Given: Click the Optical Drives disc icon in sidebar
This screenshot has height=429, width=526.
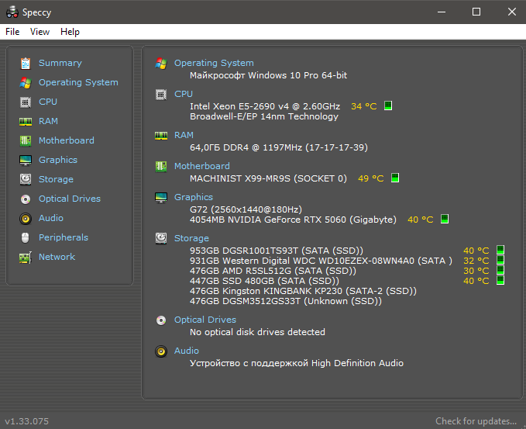Looking at the screenshot, I should [x=26, y=199].
